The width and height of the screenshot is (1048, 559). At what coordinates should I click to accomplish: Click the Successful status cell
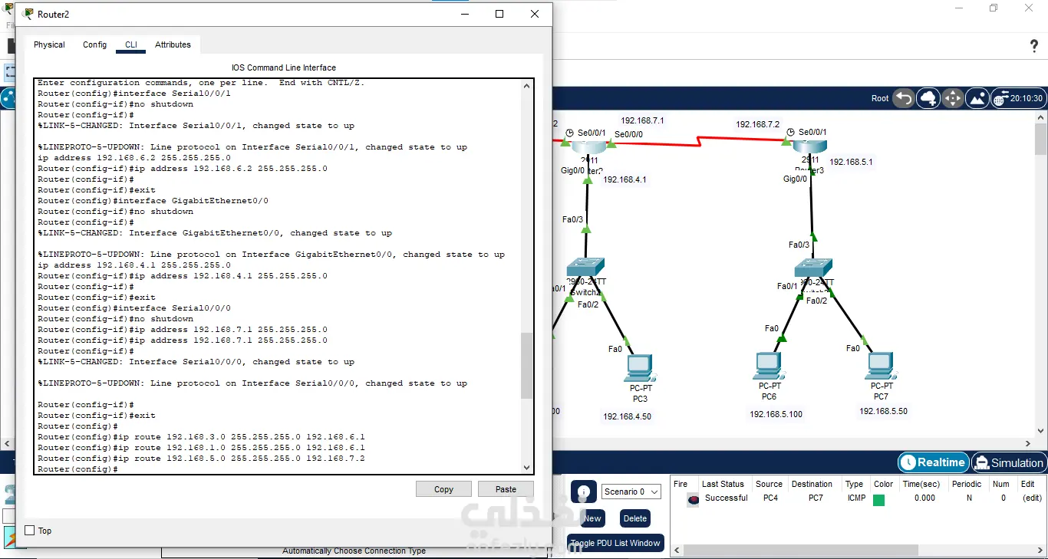tap(726, 498)
